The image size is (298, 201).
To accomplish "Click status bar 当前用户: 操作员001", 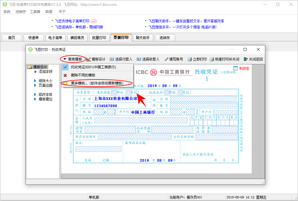I will point(186,197).
